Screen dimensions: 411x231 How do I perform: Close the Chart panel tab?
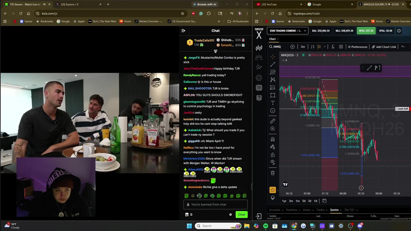[278, 39]
